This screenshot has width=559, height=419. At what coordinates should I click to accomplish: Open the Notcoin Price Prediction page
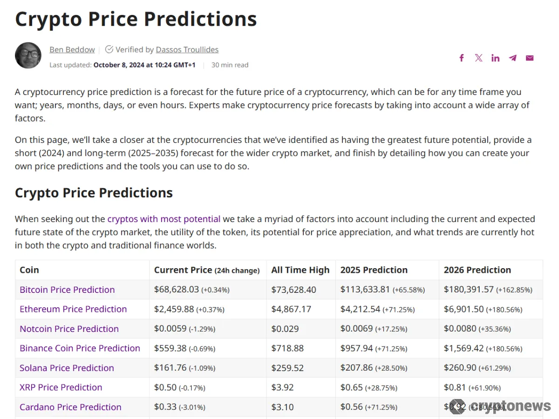tap(69, 329)
